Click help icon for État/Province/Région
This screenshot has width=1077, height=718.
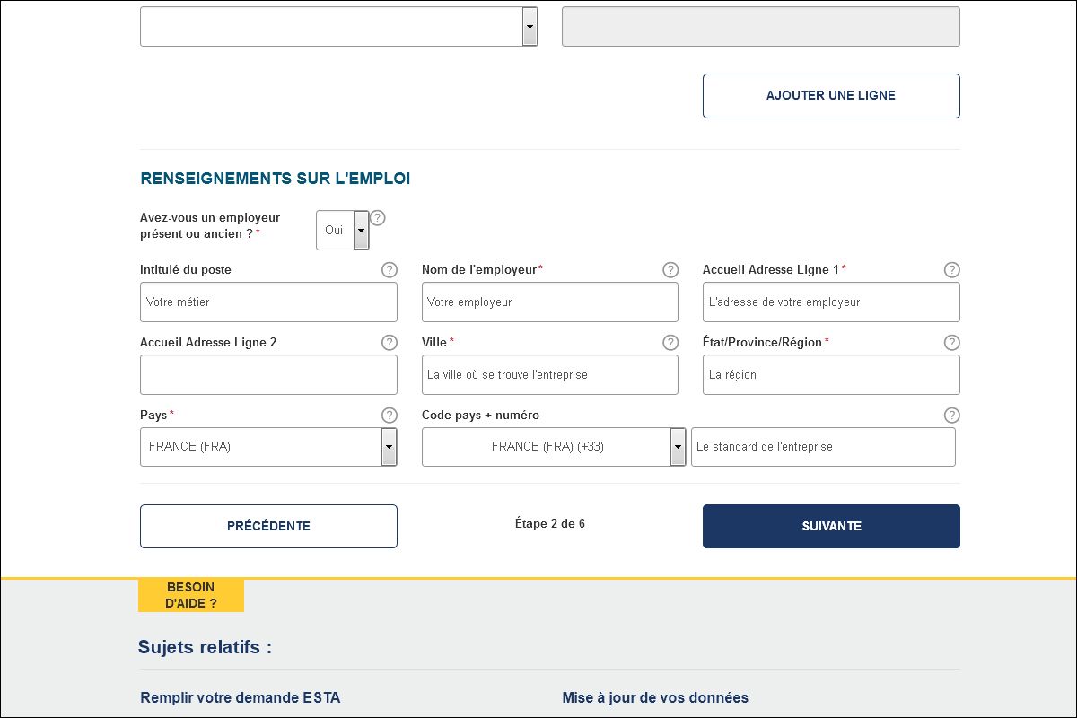click(x=952, y=343)
